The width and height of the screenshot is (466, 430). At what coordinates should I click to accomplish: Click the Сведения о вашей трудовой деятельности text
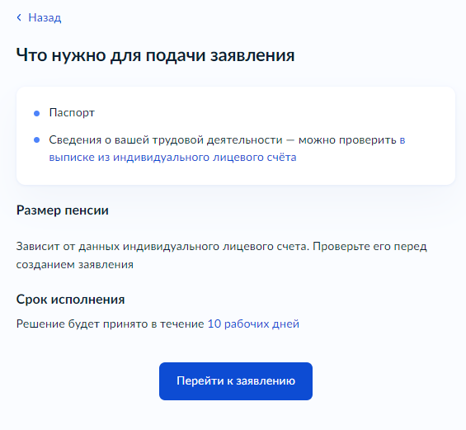(x=166, y=139)
